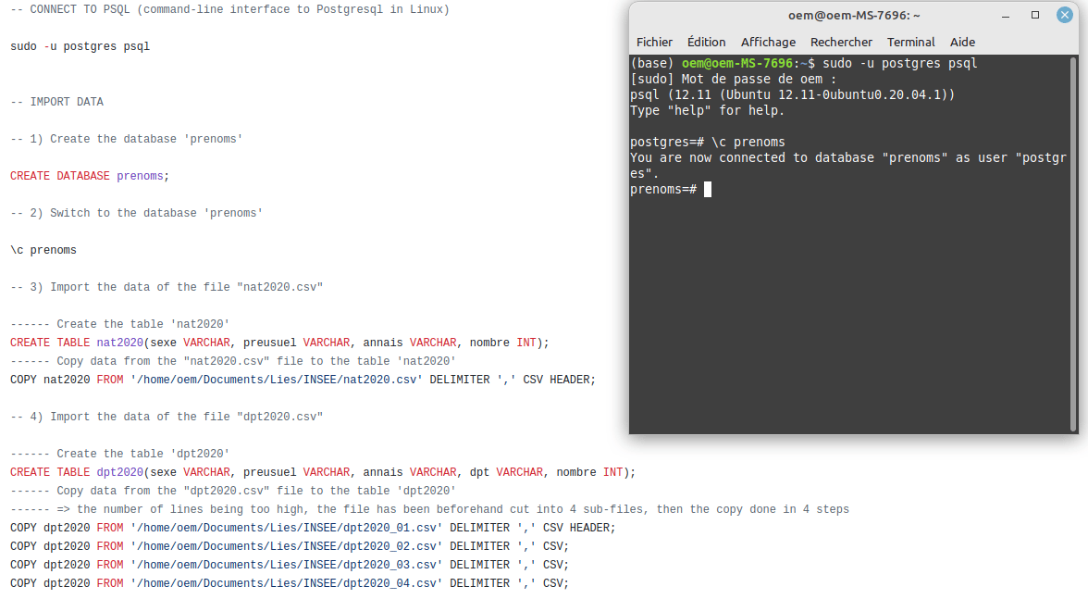Click 'CREATE DATABASE prenoms;' line
The width and height of the screenshot is (1088, 599).
click(90, 176)
